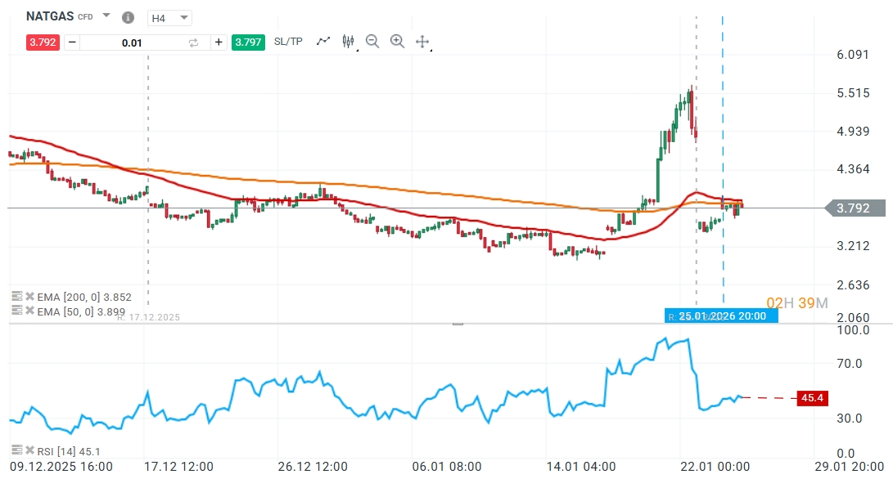Zoom in the chart
Screen dimensions: 893x479
tap(398, 42)
